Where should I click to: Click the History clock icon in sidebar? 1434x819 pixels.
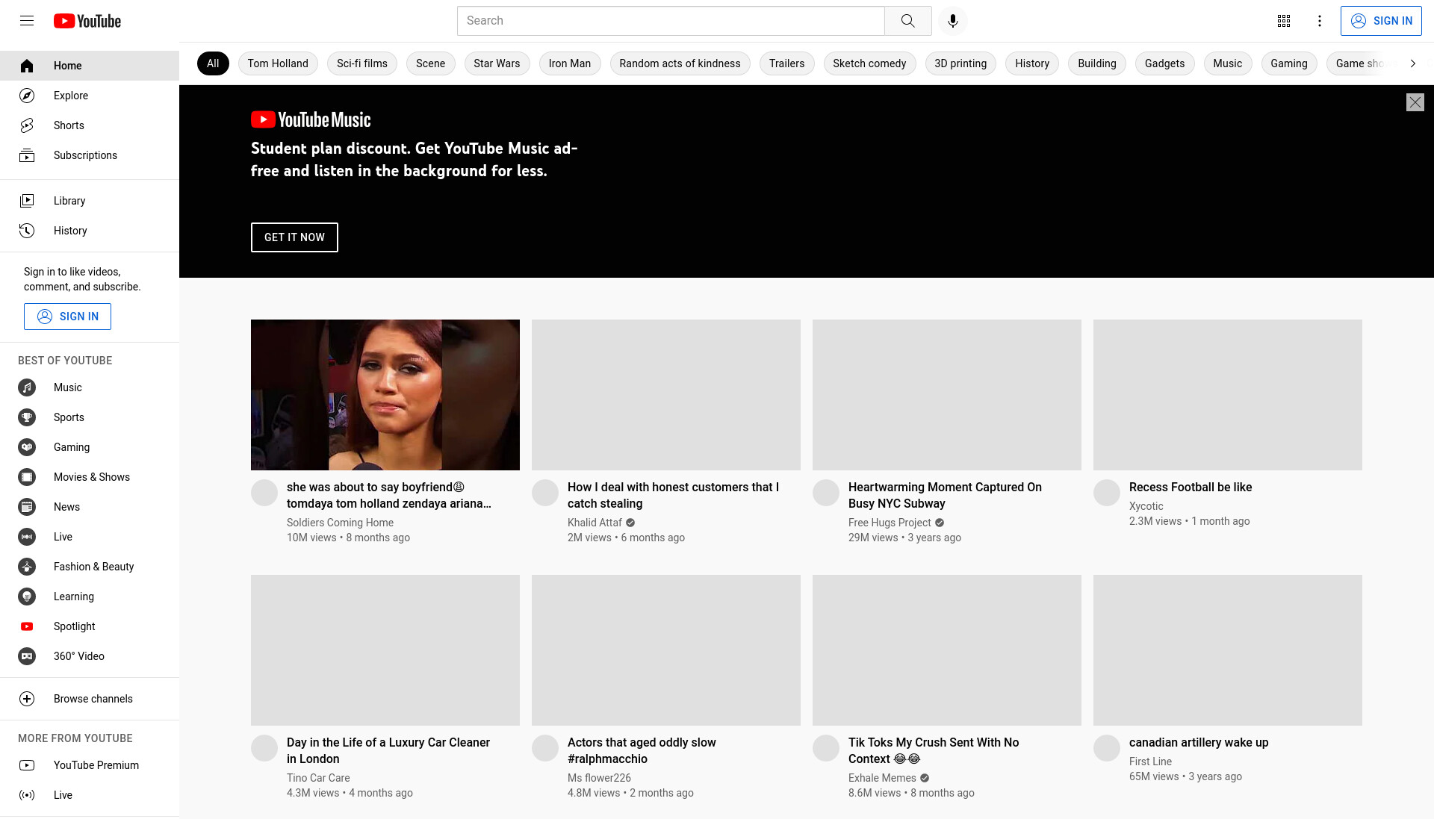point(27,231)
